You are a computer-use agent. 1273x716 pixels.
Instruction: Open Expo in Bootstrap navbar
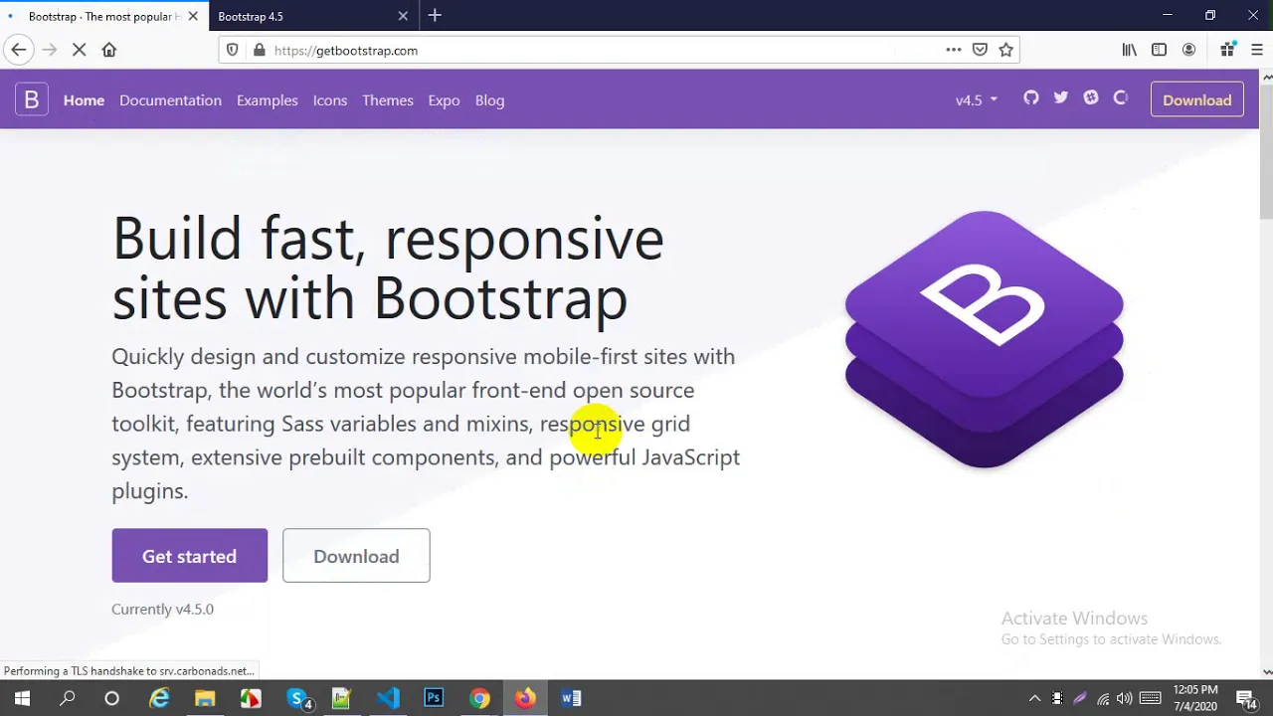tap(444, 99)
